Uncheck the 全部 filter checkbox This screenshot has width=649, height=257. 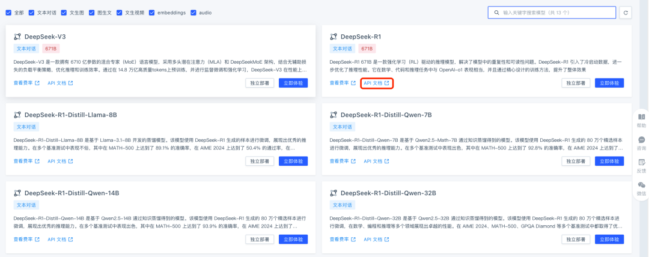pos(8,13)
